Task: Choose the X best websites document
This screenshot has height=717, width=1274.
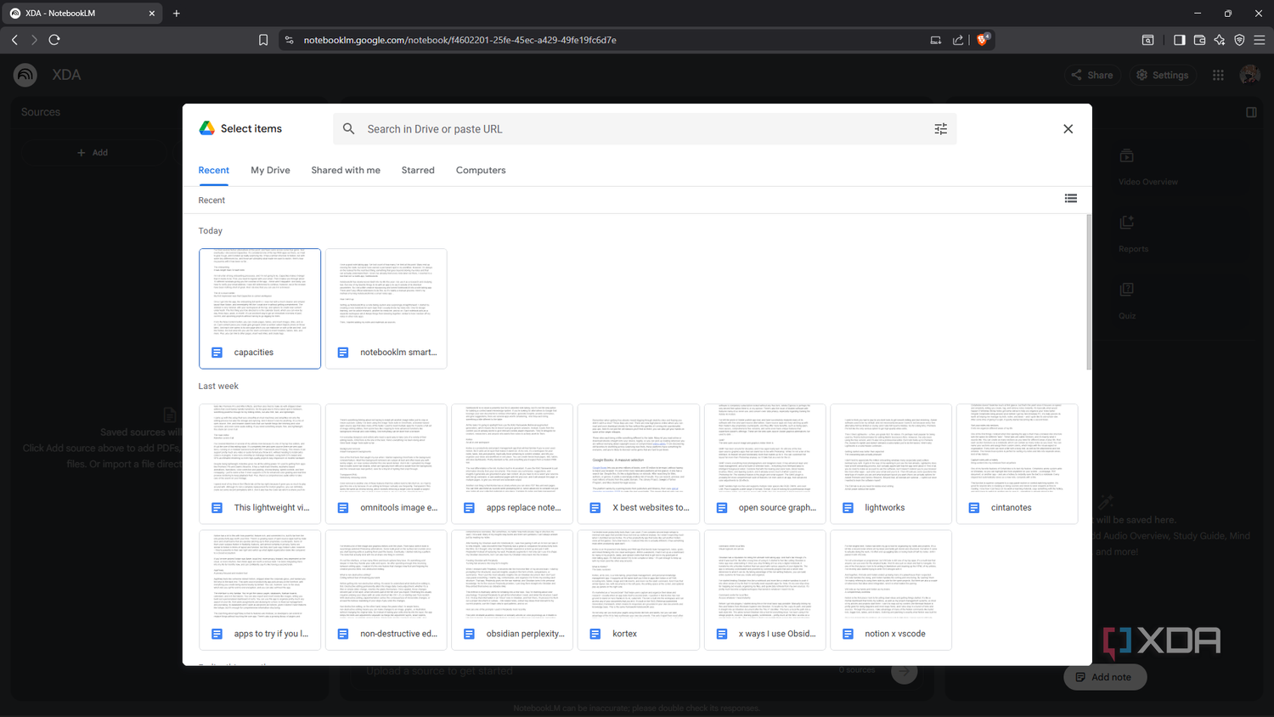Action: tap(639, 464)
